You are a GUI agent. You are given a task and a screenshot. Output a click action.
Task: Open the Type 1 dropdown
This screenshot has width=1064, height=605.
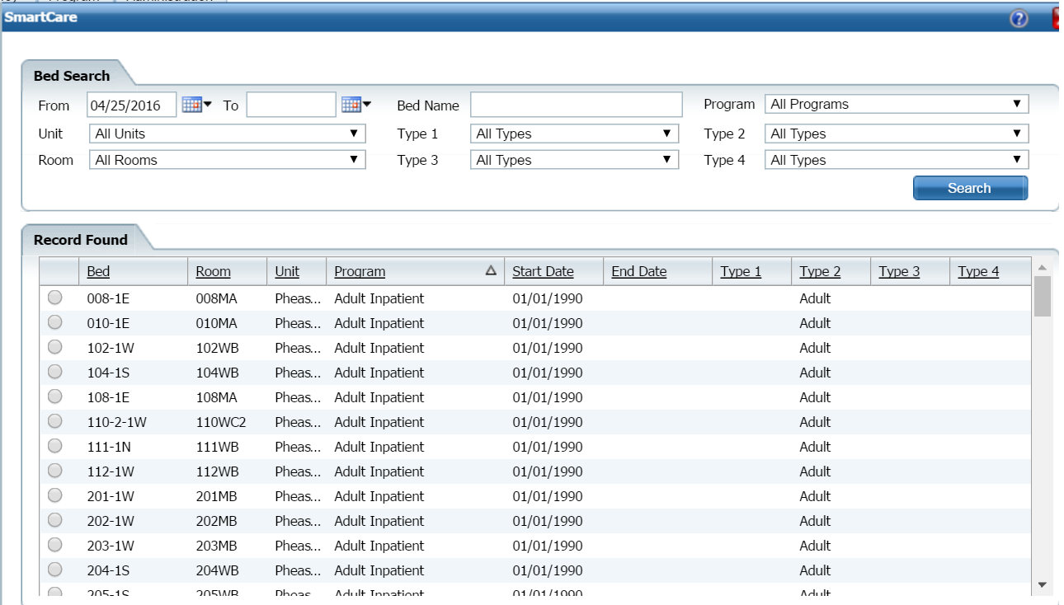point(574,134)
